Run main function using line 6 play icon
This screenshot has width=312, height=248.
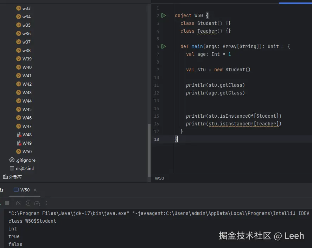tap(164, 46)
